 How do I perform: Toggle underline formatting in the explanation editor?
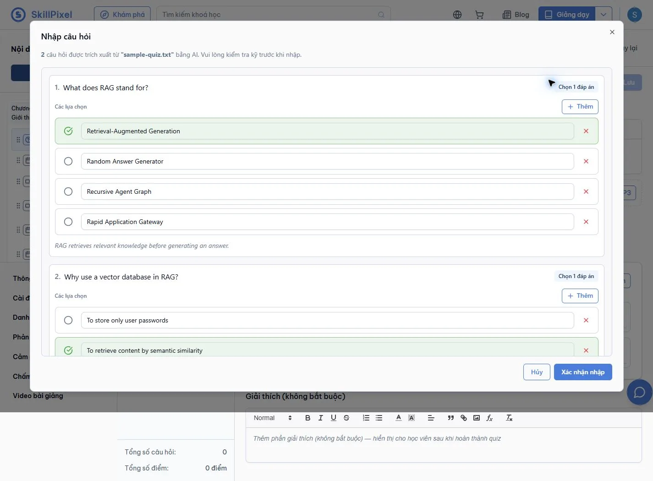(x=334, y=418)
